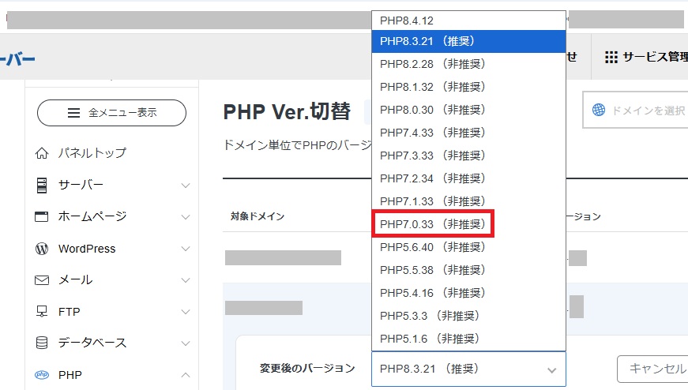Screen dimensions: 688x390
Task: Click the Database icon in sidebar
Action: click(42, 343)
